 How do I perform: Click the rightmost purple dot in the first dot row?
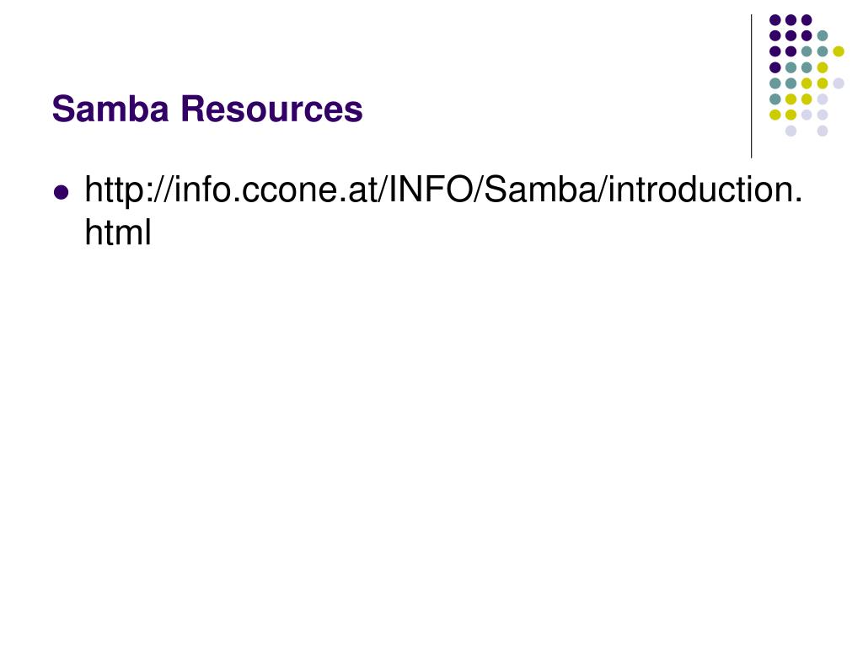tap(807, 20)
